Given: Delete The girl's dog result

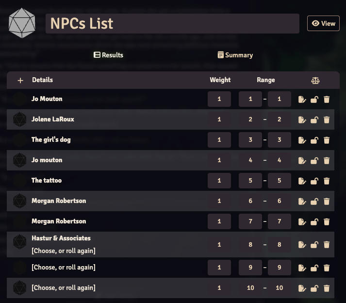Looking at the screenshot, I should coord(327,140).
